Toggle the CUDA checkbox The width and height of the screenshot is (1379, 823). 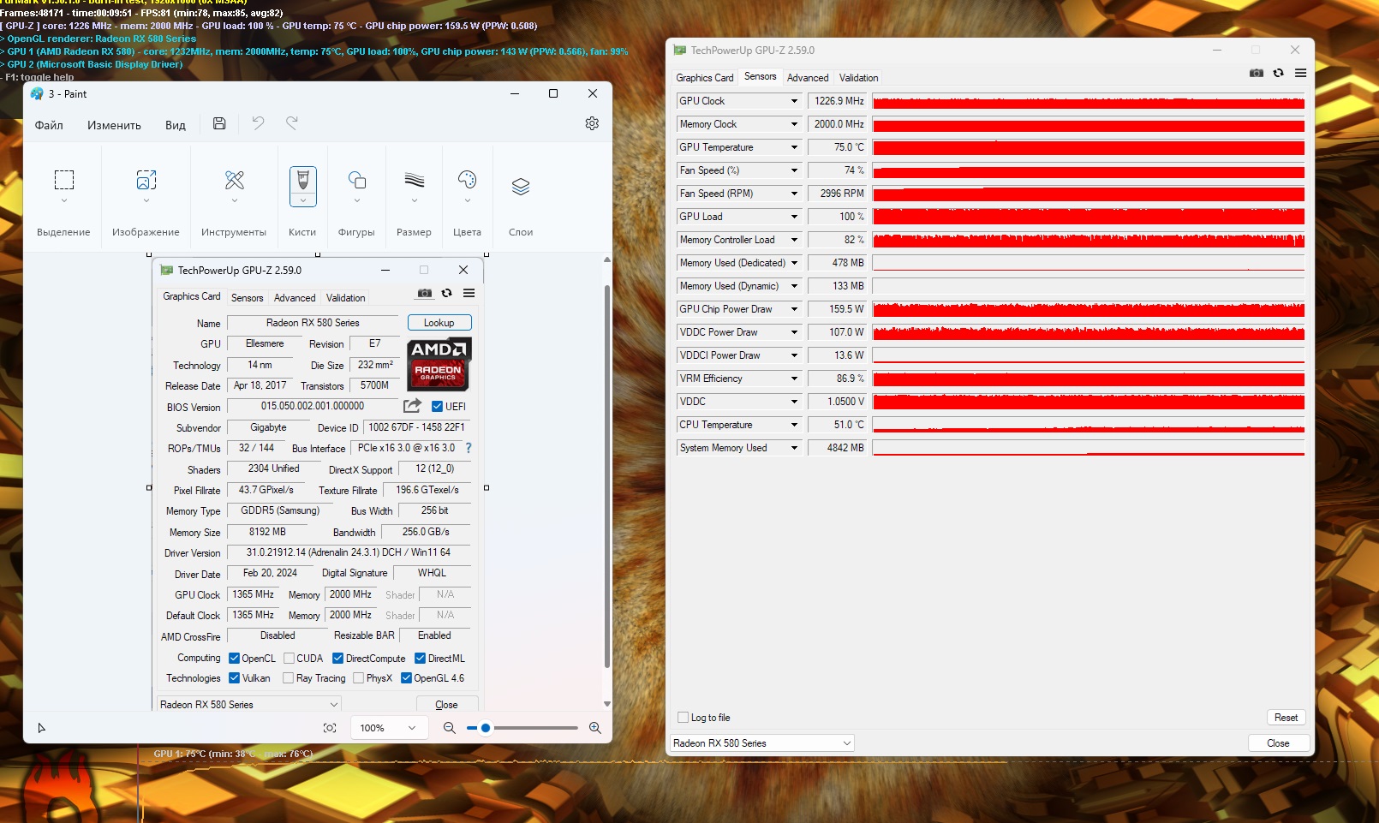289,659
